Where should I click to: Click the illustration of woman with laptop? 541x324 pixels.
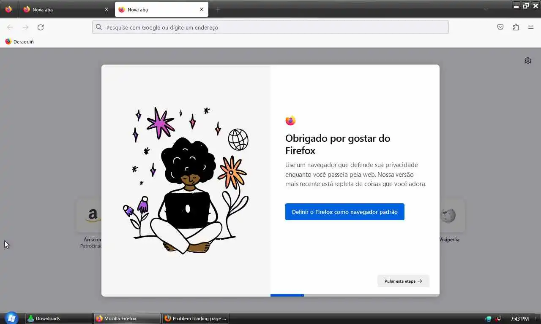pyautogui.click(x=186, y=180)
